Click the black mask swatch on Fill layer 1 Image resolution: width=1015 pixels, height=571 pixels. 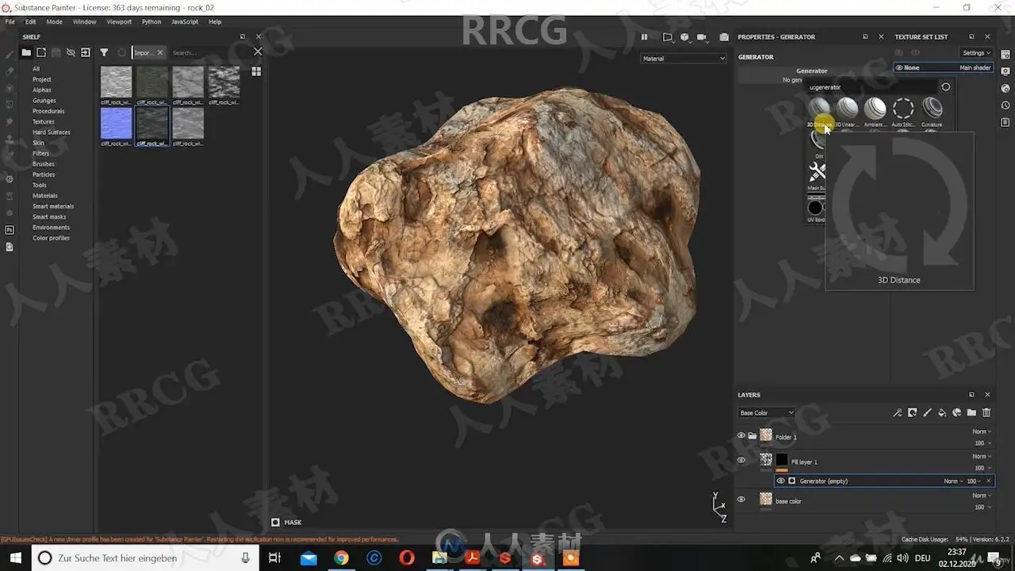[x=782, y=460]
